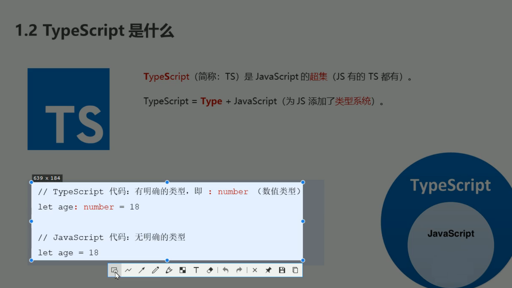Click the heading "1.2 TypeScript 是什么"
This screenshot has width=512, height=288.
95,31
